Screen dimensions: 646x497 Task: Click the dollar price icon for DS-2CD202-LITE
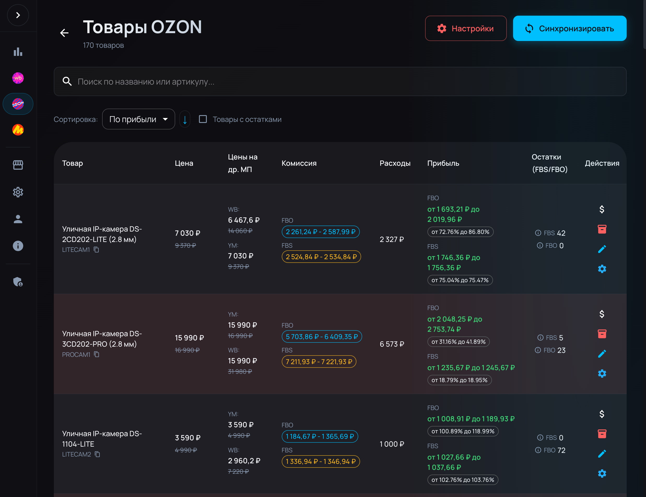[602, 209]
